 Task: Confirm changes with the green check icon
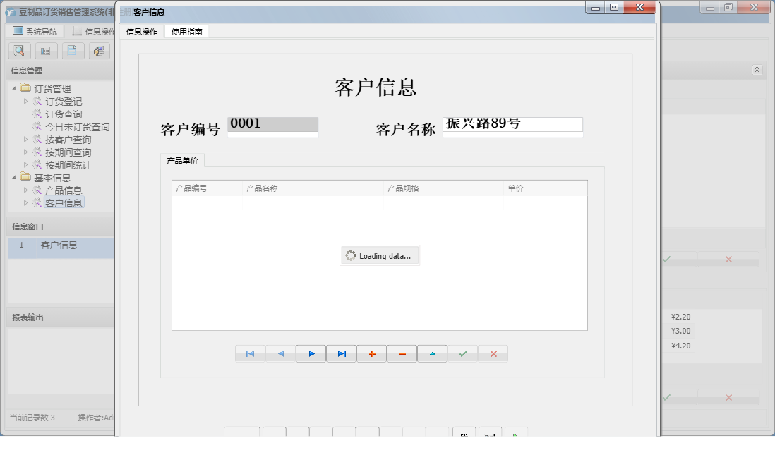(x=462, y=353)
